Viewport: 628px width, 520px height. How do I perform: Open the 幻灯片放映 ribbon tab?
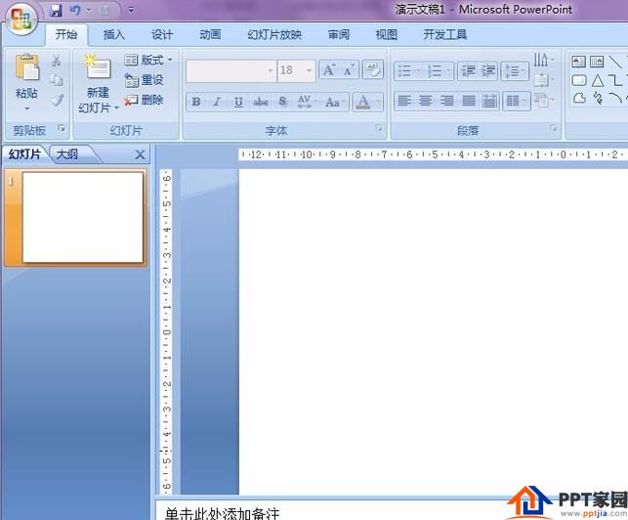(x=274, y=35)
